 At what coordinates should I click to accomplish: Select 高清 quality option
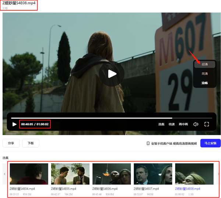pos(205,73)
